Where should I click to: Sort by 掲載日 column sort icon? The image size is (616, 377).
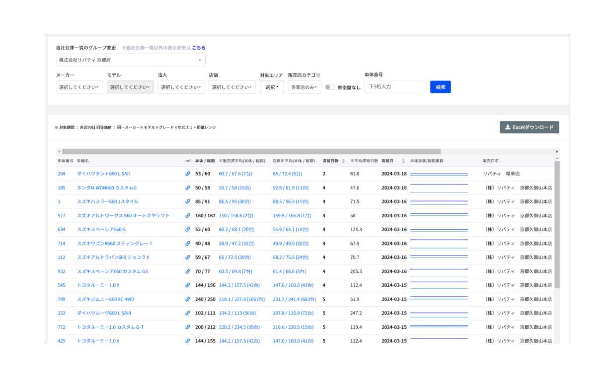pos(403,161)
